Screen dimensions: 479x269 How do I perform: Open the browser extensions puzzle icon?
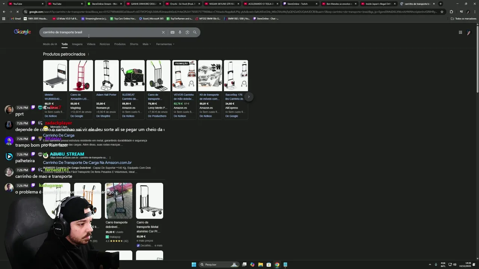(x=451, y=12)
